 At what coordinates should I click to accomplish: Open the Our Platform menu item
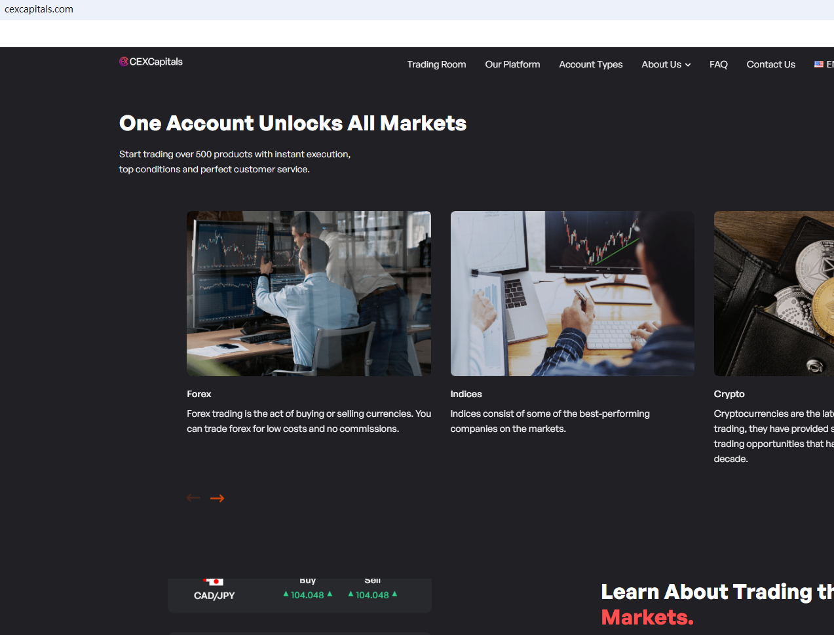[512, 64]
